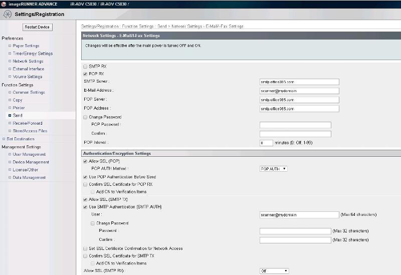Viewport: 401px width, 275px height.
Task: Open External Interface settings
Action: 29,69
